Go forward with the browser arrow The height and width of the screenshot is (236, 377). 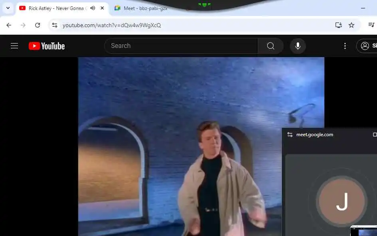pyautogui.click(x=23, y=25)
